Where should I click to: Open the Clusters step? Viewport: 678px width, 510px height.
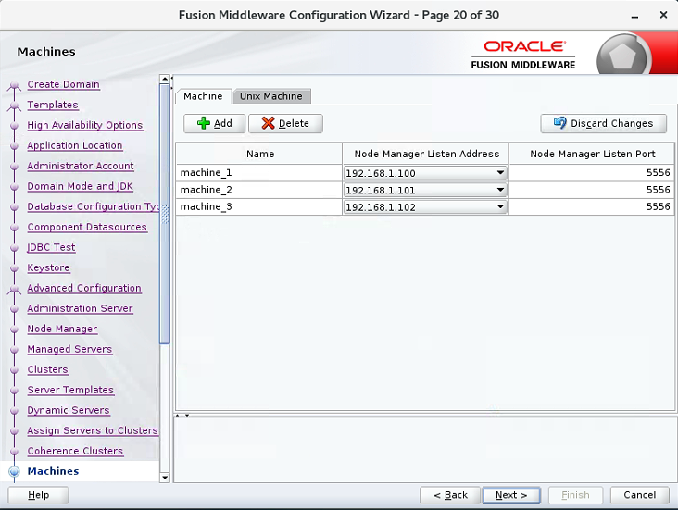(x=47, y=369)
